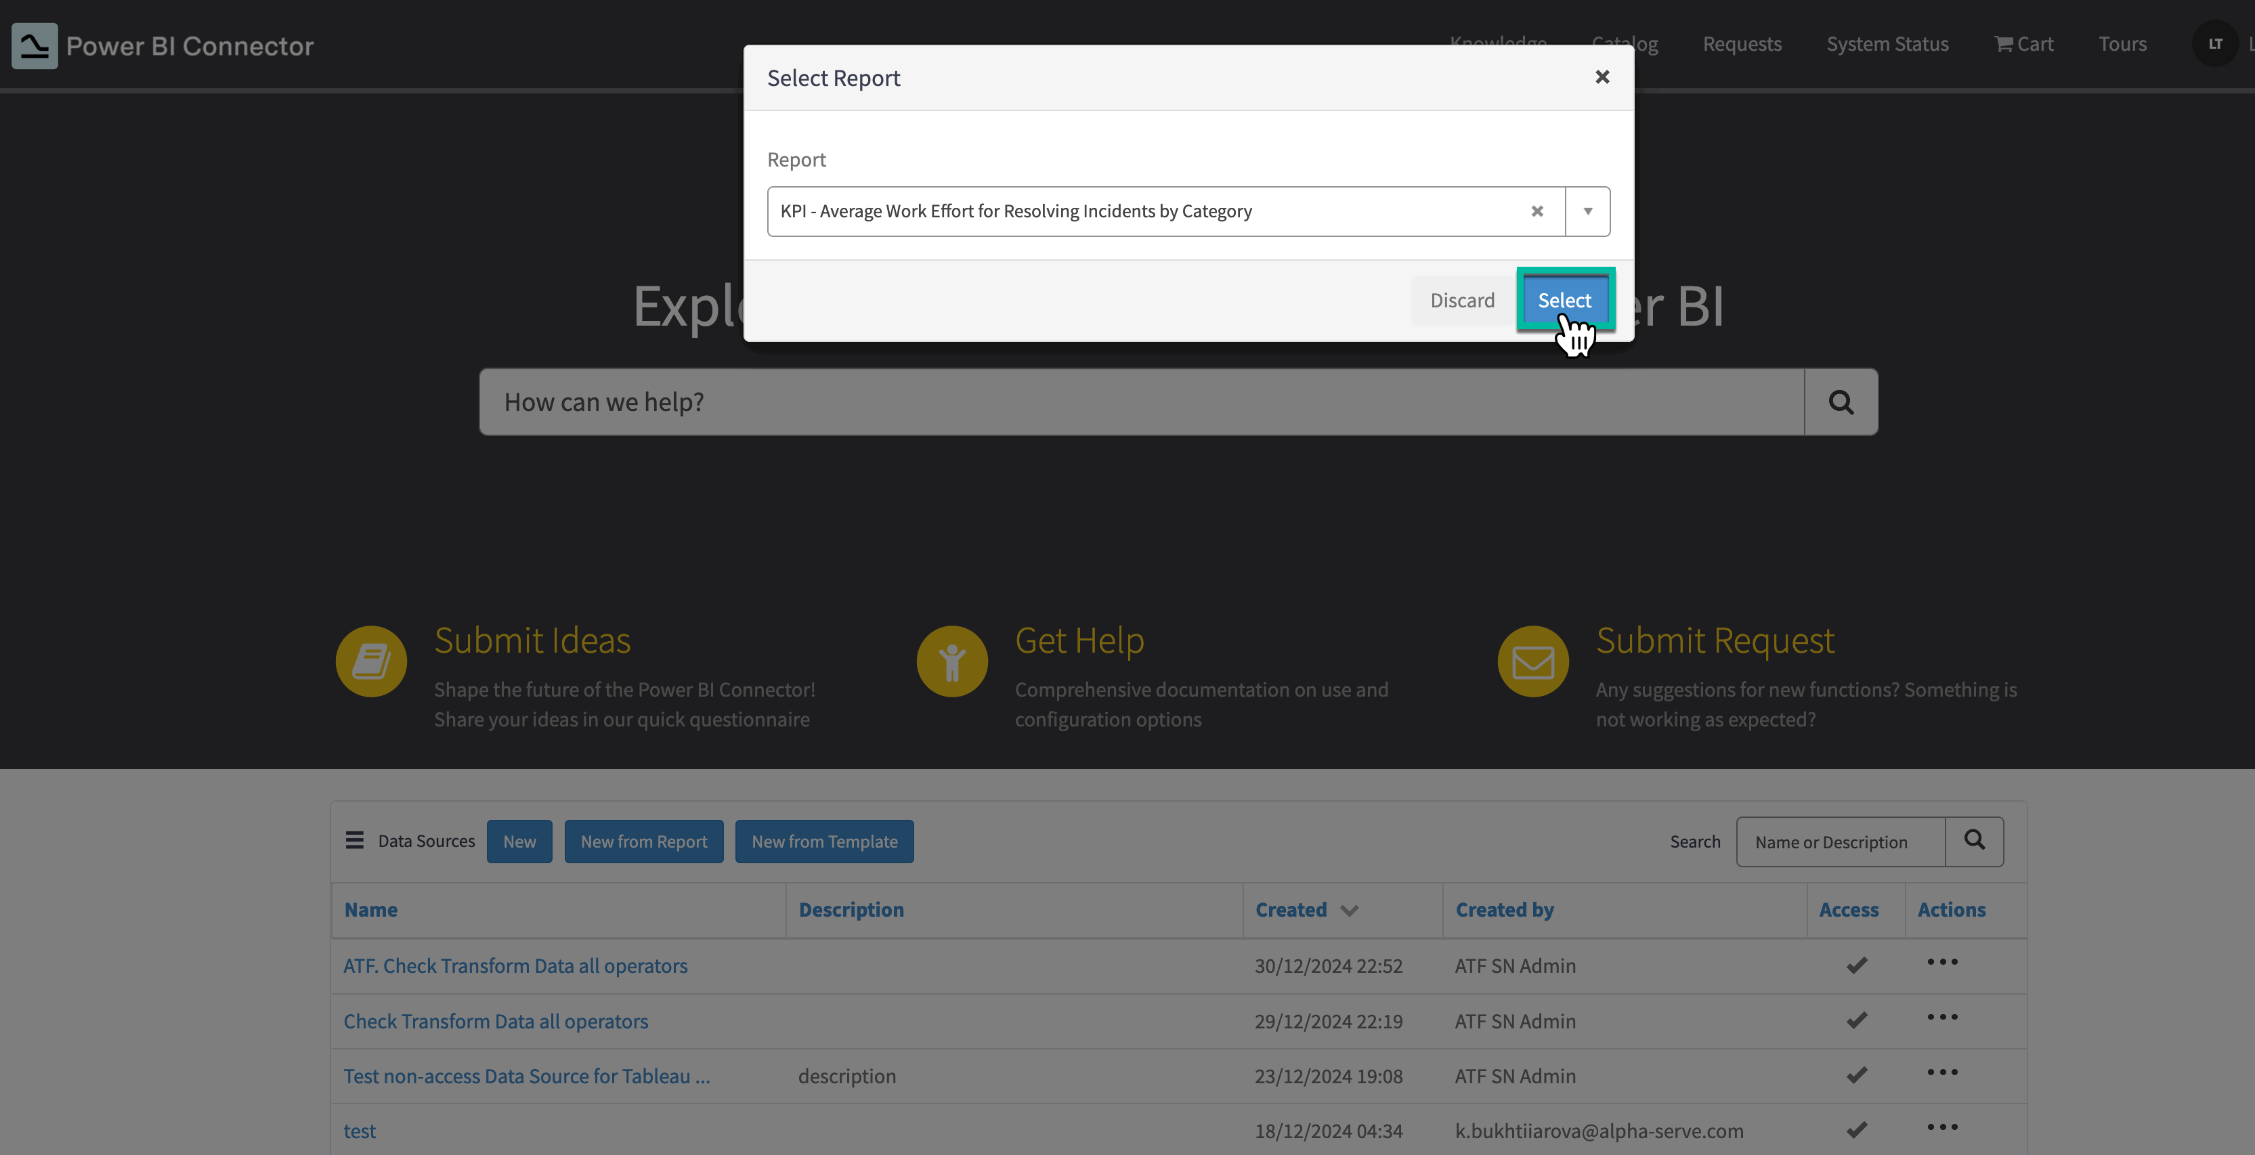Click the LT user avatar
The height and width of the screenshot is (1155, 2255).
2215,44
